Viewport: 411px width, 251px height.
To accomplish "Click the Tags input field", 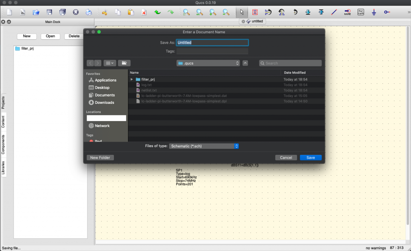I will [x=212, y=51].
